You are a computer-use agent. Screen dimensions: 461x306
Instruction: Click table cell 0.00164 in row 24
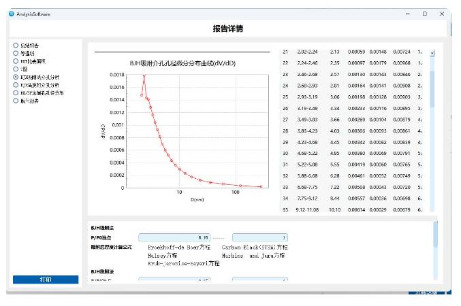point(356,86)
